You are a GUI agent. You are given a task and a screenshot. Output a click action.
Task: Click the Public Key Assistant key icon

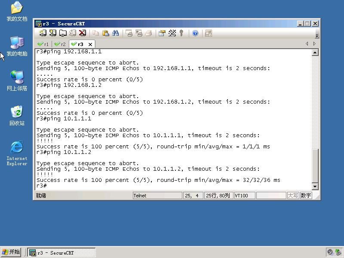coord(181,33)
